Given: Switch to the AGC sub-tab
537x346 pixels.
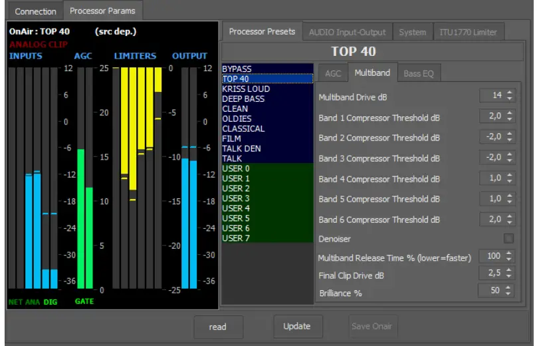Looking at the screenshot, I should (x=333, y=73).
